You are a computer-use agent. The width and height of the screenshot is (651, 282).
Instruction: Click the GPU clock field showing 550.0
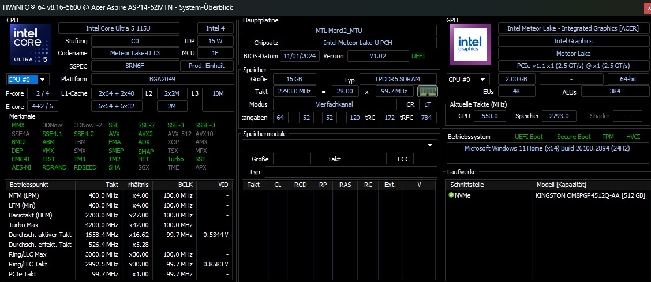489,116
